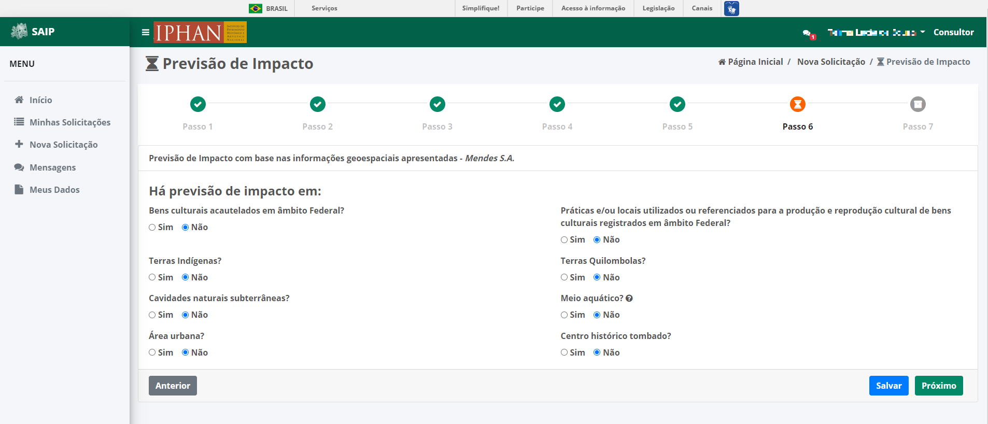Click the Nova Solicitação plus icon

coord(19,144)
